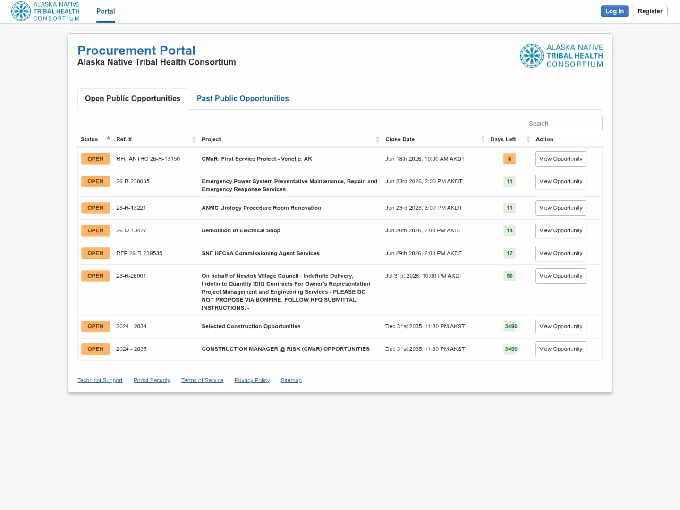Screen dimensions: 680x510
Task: Click project title starting 'On behalf of Newtok Village Council'
Action: [286, 292]
